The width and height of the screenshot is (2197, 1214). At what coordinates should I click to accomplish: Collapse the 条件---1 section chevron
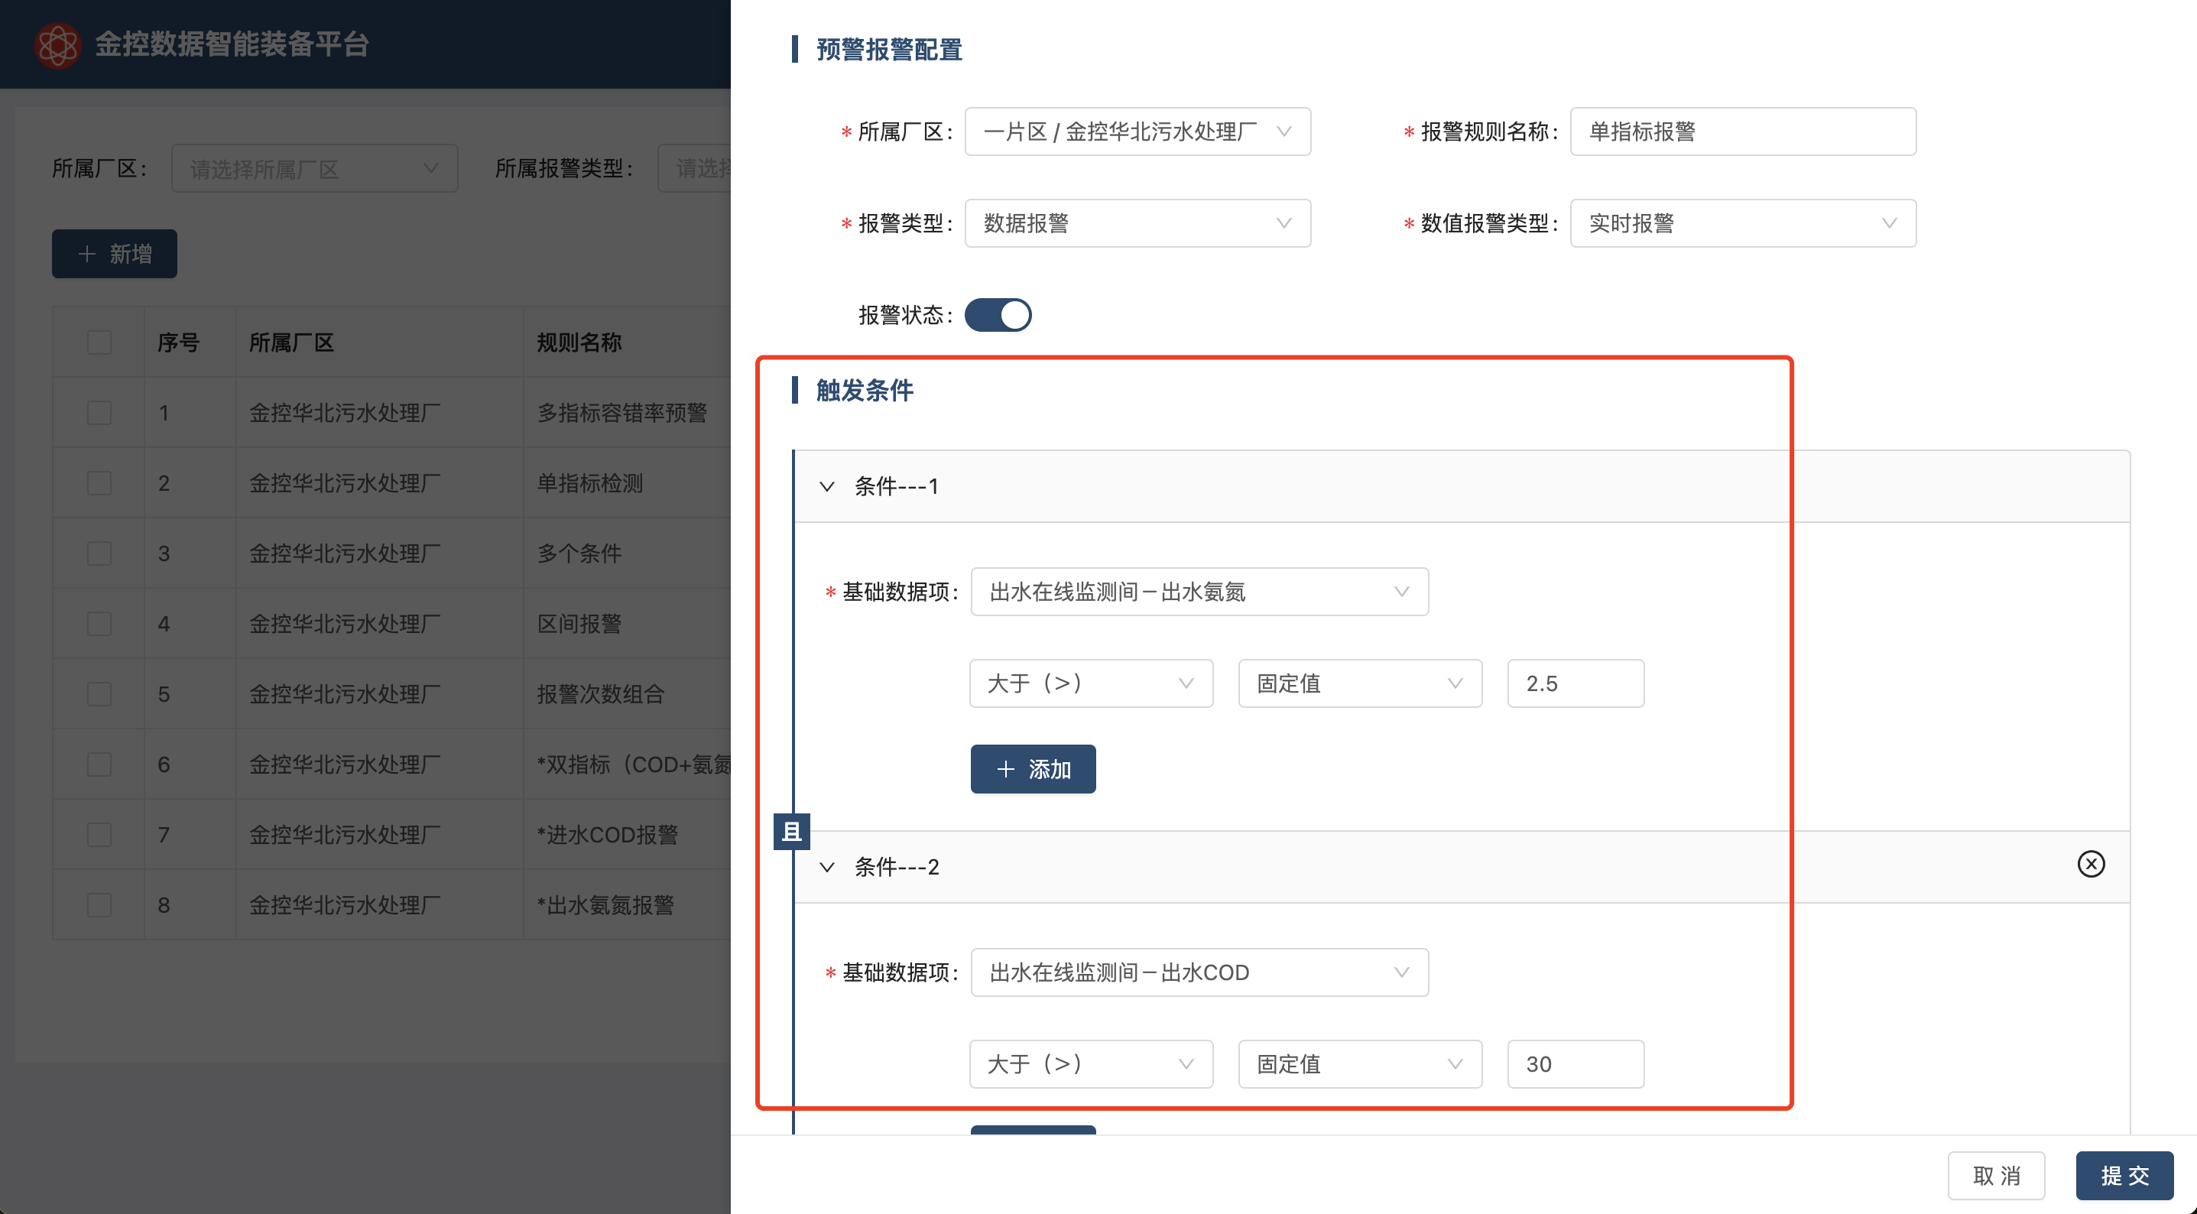pos(826,486)
